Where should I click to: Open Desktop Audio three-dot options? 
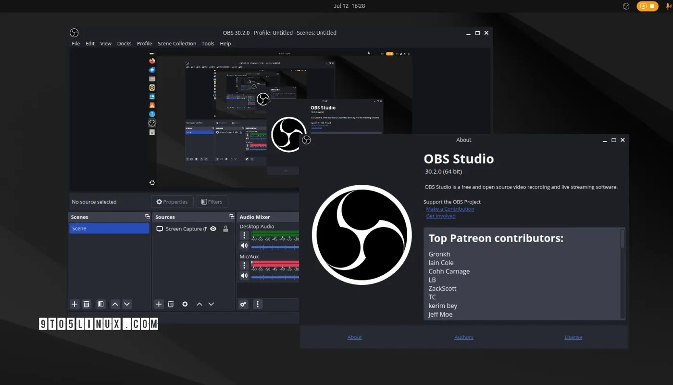(244, 235)
